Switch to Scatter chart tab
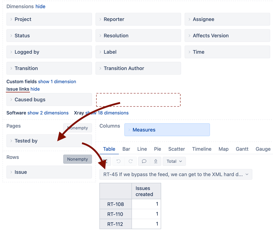Image resolution: width=273 pixels, height=236 pixels. tap(177, 149)
